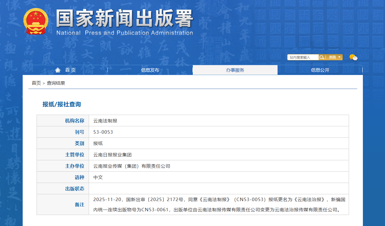This screenshot has width=385, height=226.
Task: Click the white arrow next to 类别
Action: 339,57
